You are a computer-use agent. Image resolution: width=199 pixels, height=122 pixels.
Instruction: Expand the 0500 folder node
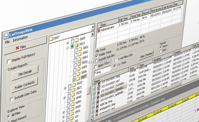(64, 112)
